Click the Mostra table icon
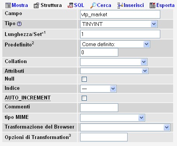The height and width of the screenshot is (146, 177). (8, 5)
